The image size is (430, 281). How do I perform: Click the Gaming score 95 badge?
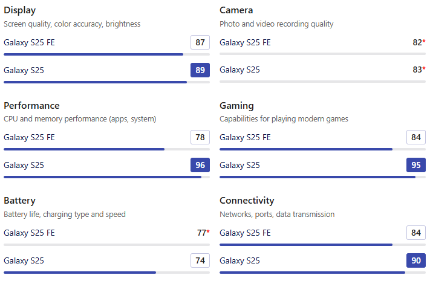pos(416,165)
